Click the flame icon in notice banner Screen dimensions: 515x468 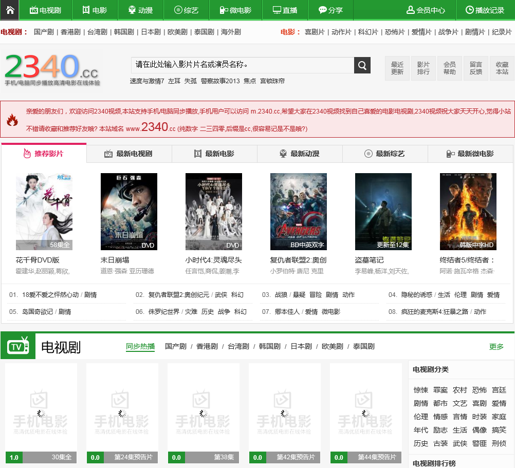(12, 120)
